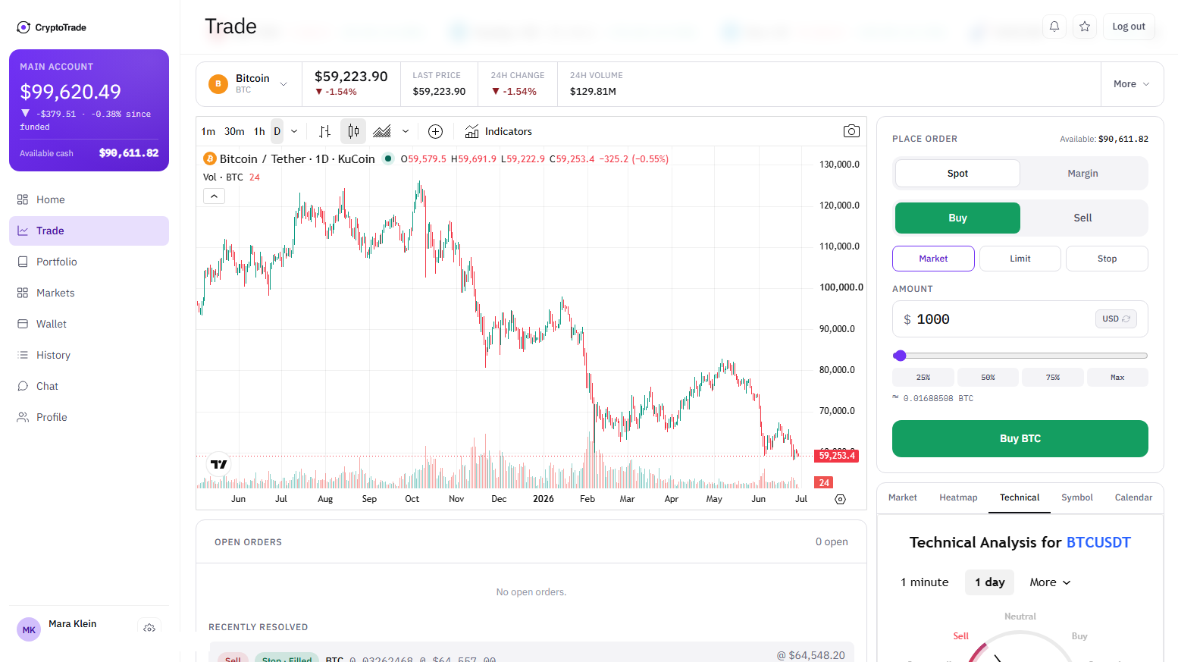1178x662 pixels.
Task: Click the favorites star icon
Action: click(x=1085, y=27)
